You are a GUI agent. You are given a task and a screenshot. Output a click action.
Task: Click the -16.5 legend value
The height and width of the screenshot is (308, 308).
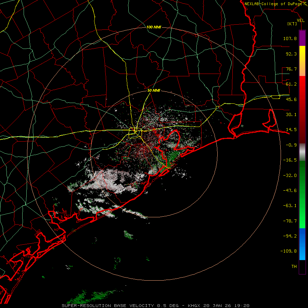tap(290, 160)
